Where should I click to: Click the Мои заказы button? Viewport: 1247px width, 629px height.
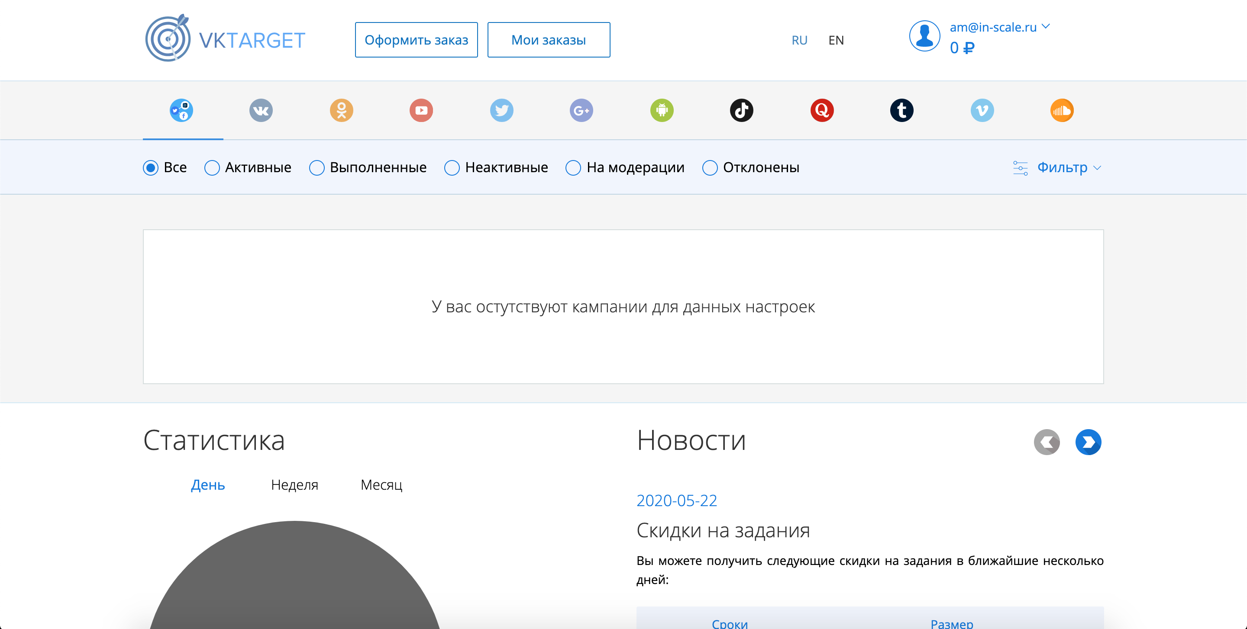[549, 40]
